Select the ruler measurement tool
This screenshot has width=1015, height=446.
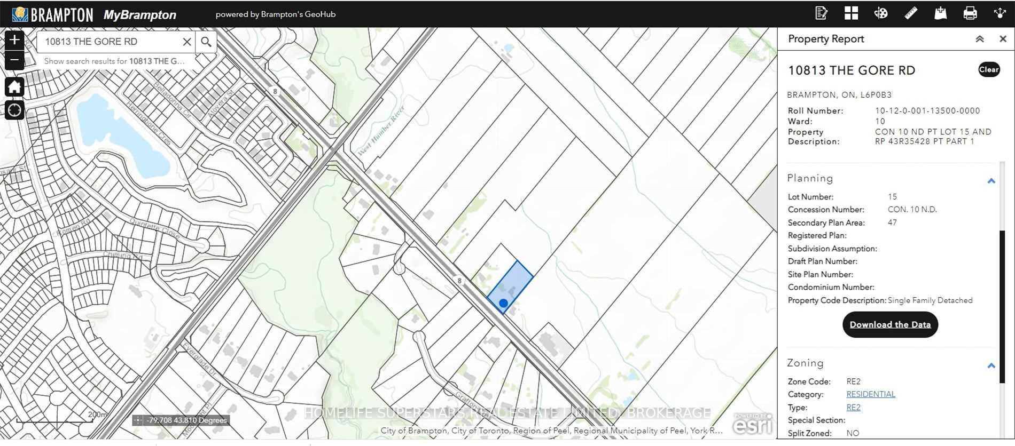coord(911,13)
